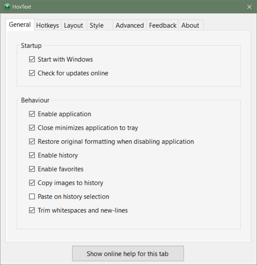Go to the Advanced tab
Viewport: 257px width, 265px height.
(130, 25)
